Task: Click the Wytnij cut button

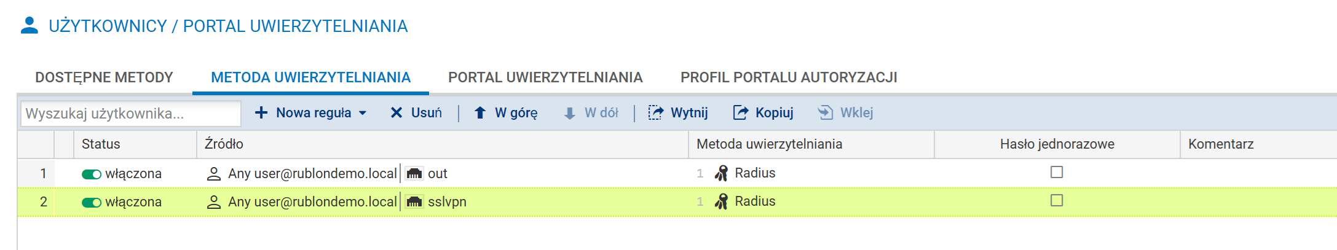Action: [678, 113]
